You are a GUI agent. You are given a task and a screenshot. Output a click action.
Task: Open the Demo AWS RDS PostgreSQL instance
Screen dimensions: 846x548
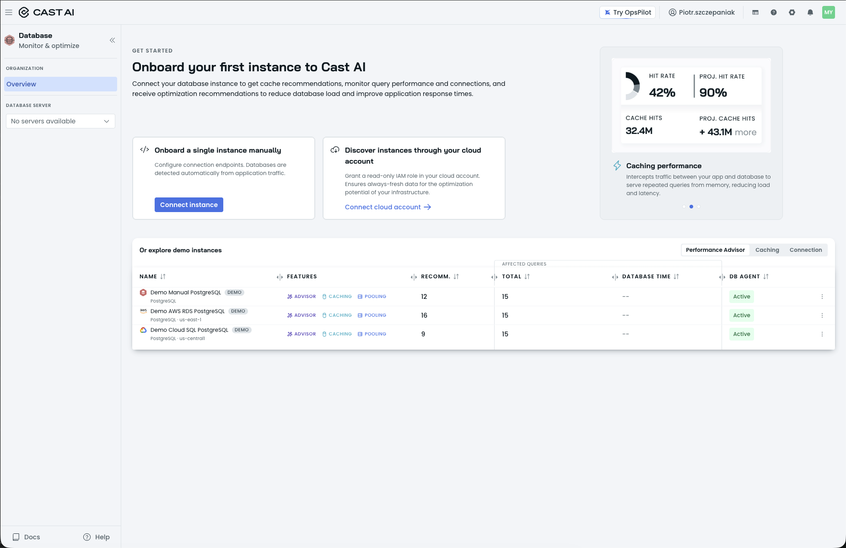coord(188,311)
